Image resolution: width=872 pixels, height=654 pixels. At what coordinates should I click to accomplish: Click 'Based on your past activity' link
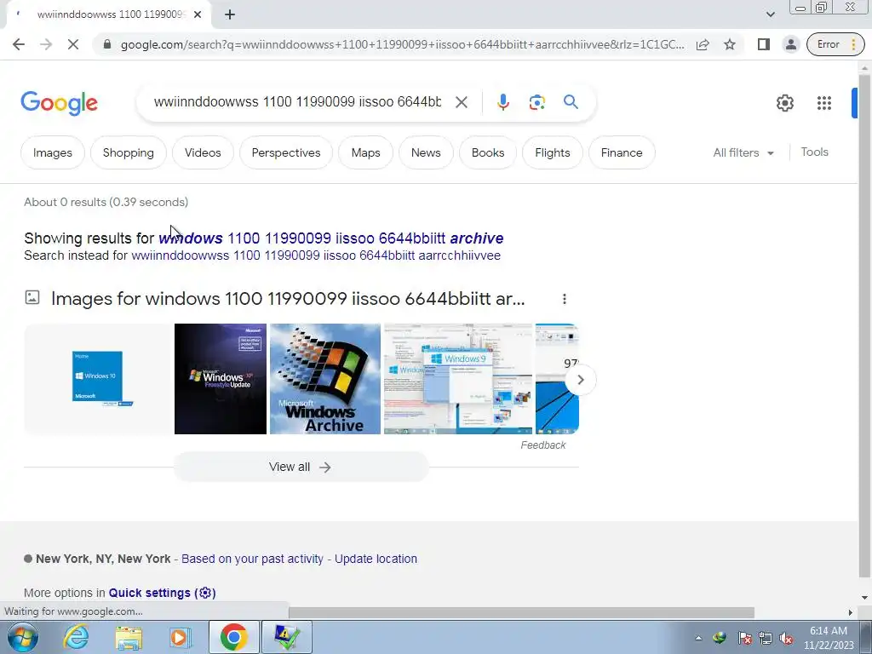point(252,559)
